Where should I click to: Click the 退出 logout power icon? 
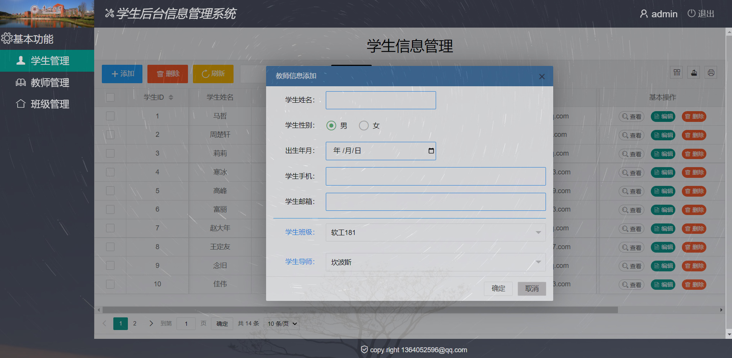[691, 13]
